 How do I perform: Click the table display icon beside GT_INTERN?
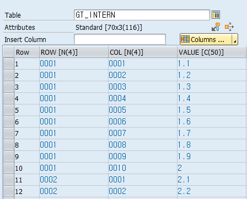click(x=216, y=15)
